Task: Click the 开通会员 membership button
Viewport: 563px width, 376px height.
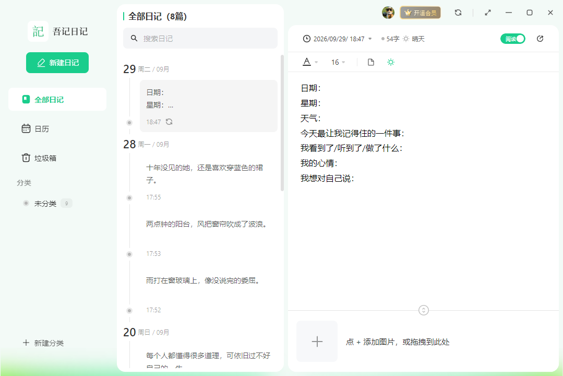Action: point(421,13)
